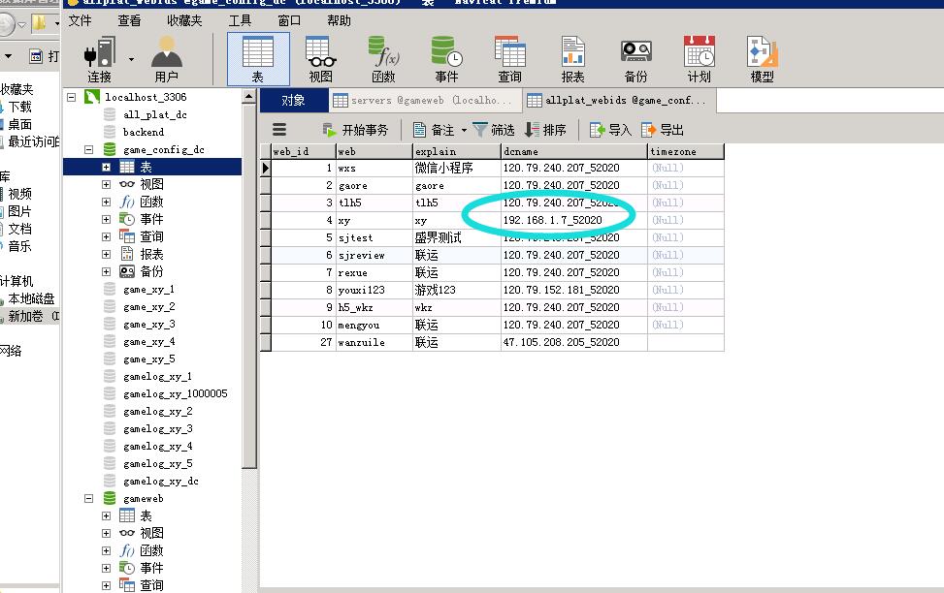
Task: Select the game_xy_3 database in tree
Action: (x=148, y=325)
